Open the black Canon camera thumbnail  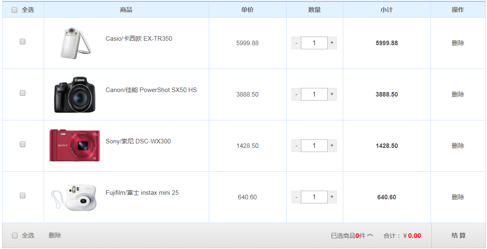click(x=75, y=94)
